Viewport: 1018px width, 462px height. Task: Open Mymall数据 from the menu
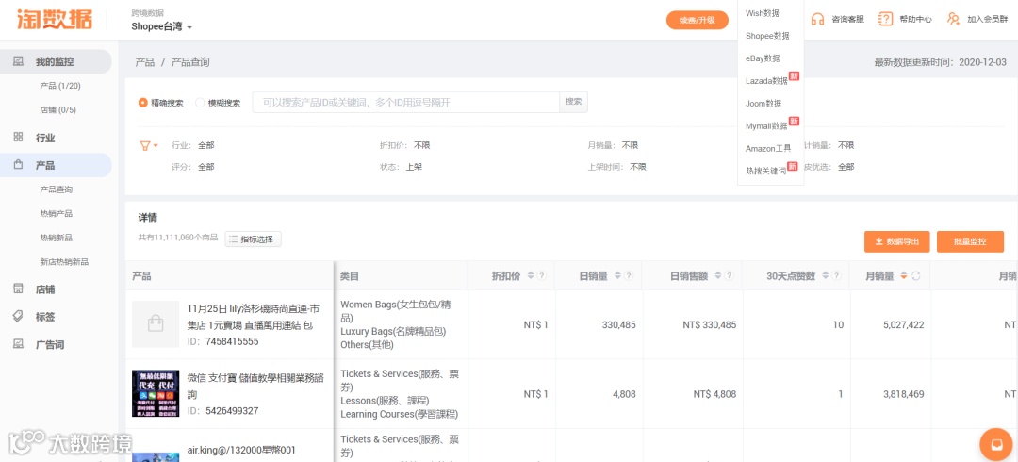click(766, 126)
